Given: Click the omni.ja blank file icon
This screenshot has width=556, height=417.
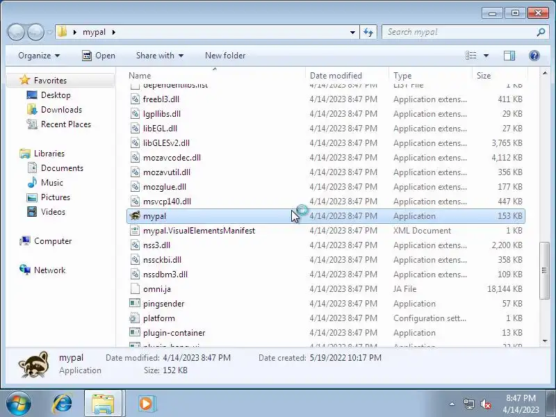Looking at the screenshot, I should point(135,288).
